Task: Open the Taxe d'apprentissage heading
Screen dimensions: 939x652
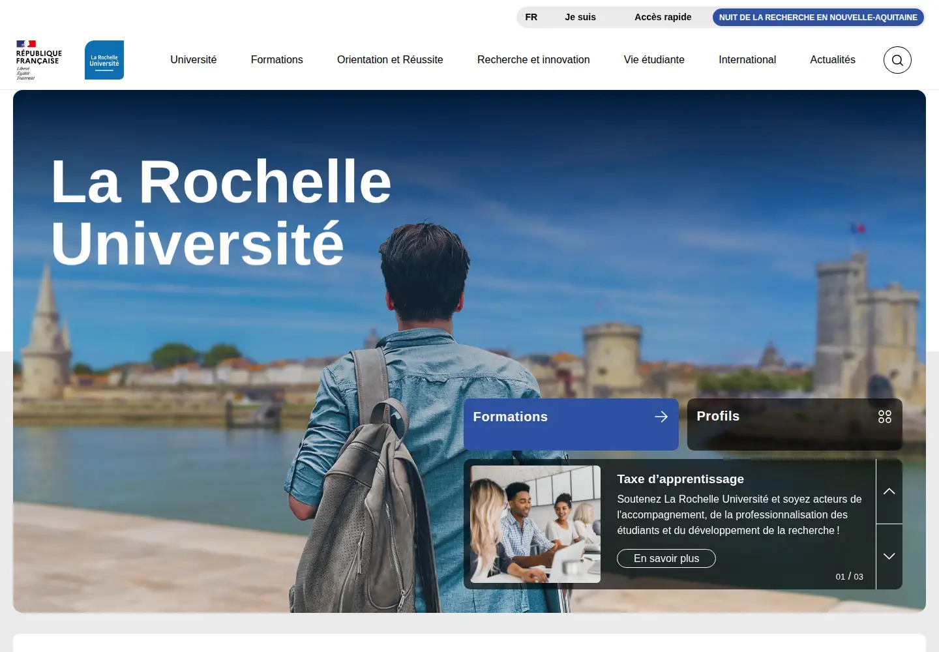Action: (681, 479)
